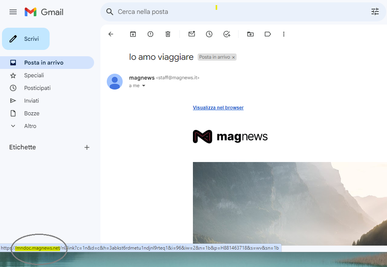Archive this email
The image size is (387, 267).
[133, 34]
